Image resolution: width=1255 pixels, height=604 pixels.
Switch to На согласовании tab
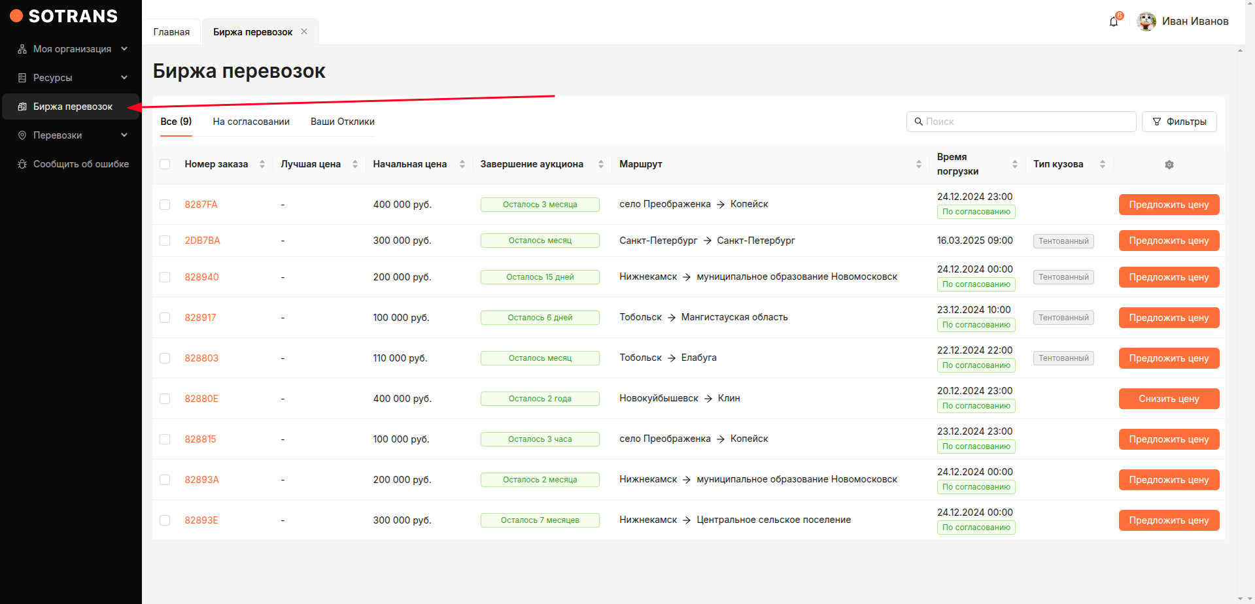251,122
